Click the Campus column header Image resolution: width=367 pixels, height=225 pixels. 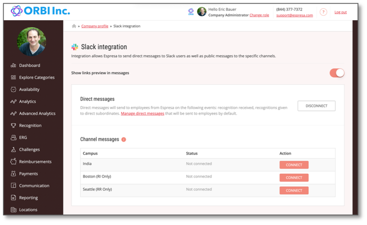pos(90,153)
